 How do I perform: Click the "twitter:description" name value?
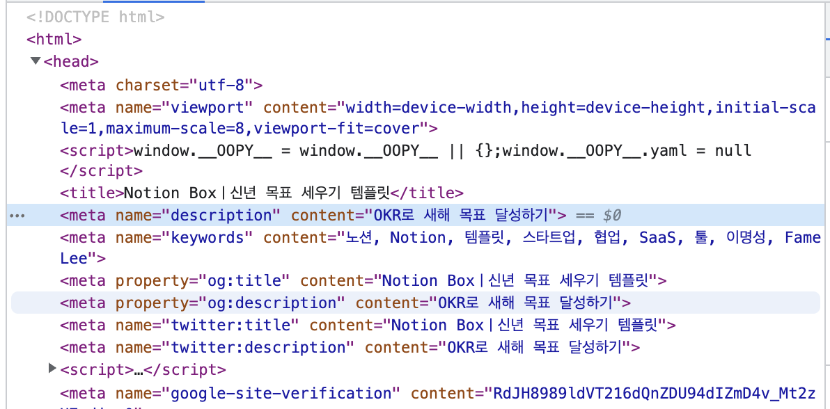pyautogui.click(x=258, y=348)
